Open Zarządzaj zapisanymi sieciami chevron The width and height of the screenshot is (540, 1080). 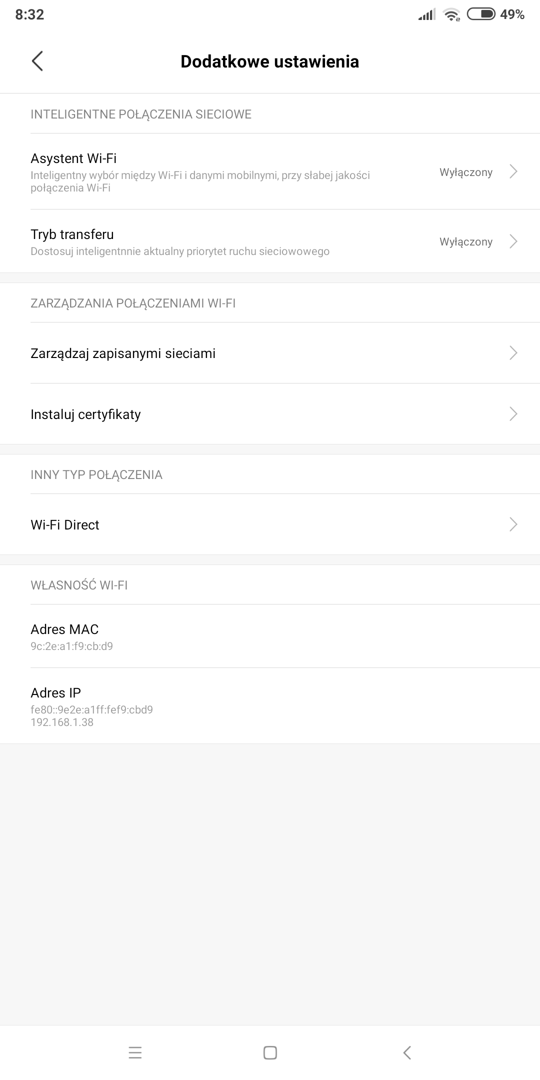(x=513, y=353)
